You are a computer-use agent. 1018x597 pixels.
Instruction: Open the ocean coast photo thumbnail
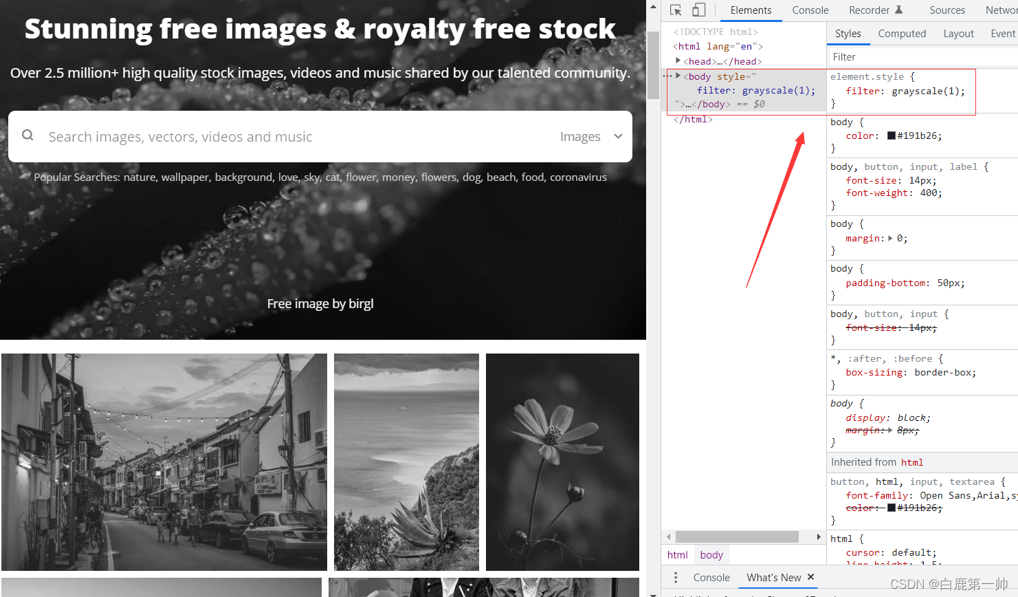[406, 462]
